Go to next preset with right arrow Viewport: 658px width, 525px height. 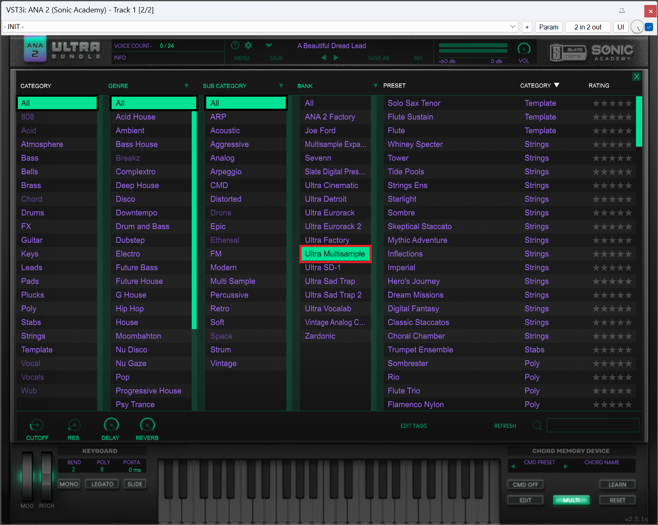click(x=336, y=58)
